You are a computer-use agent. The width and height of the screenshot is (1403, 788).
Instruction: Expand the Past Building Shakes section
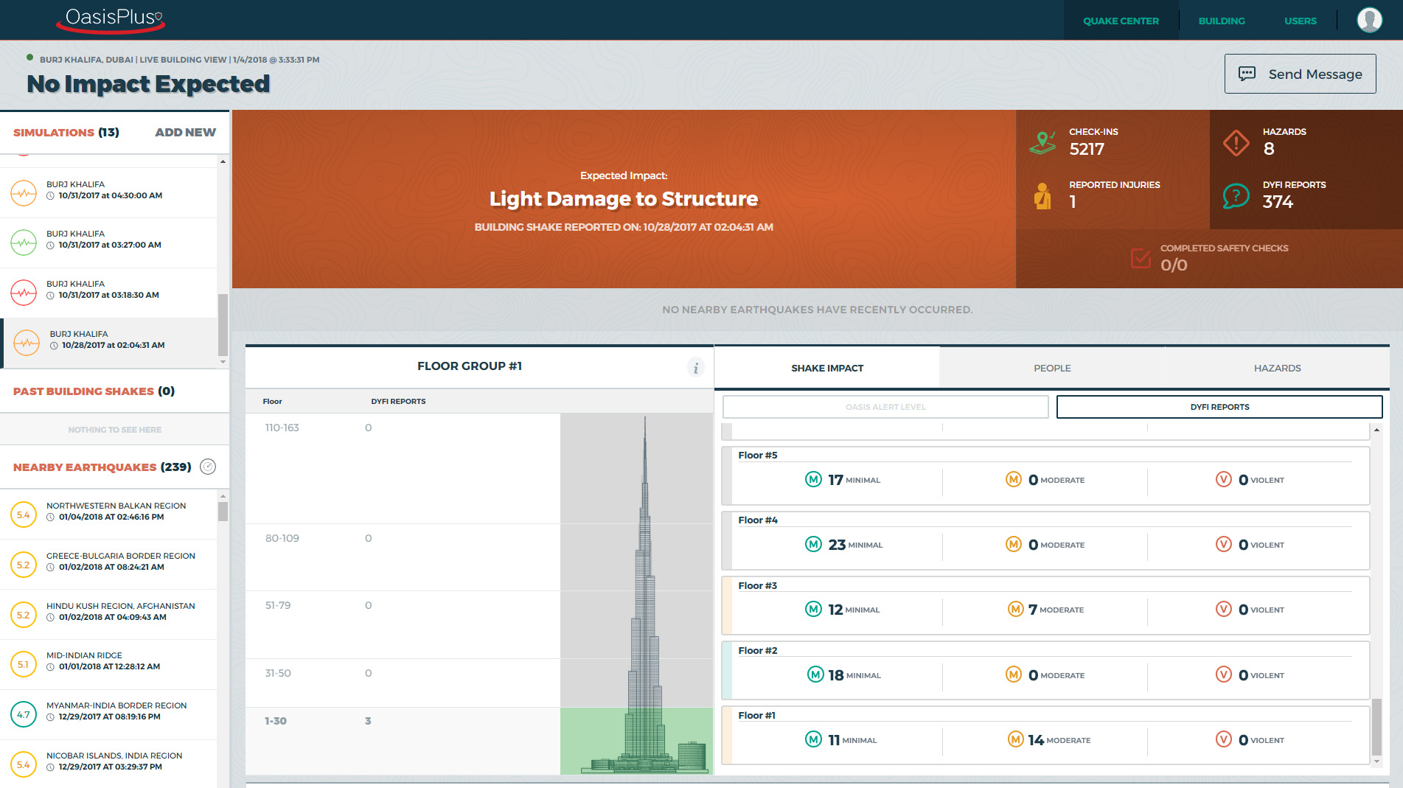[94, 391]
